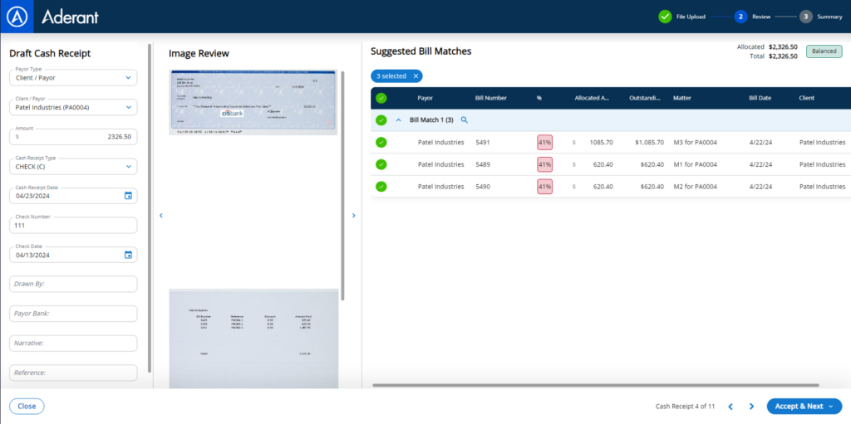
Task: Click the Check Number field
Action: pos(73,226)
